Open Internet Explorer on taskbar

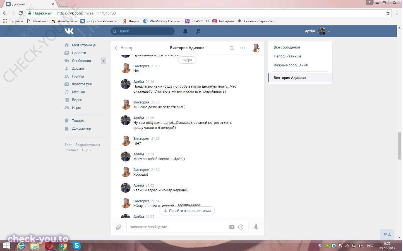(x=21, y=246)
